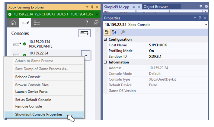The width and height of the screenshot is (214, 127).
Task: Open the Properties object selector dropdown
Action: [x=206, y=25]
